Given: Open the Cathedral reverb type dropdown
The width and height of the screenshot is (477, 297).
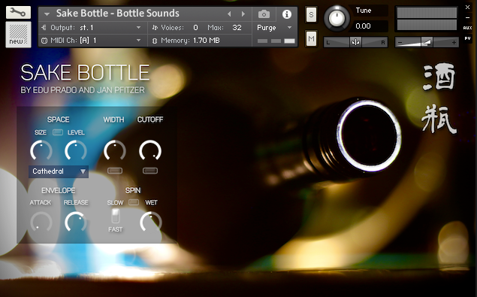Looking at the screenshot, I should 59,171.
